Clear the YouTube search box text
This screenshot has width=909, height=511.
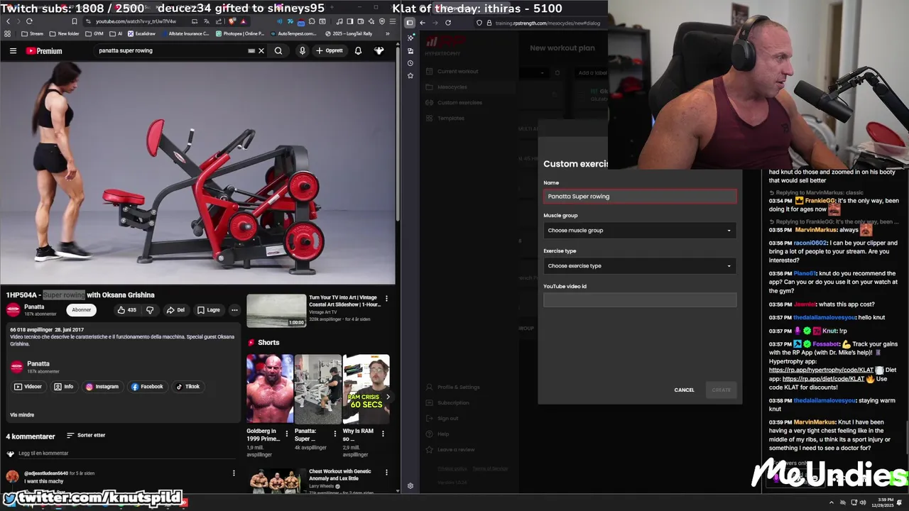click(261, 50)
